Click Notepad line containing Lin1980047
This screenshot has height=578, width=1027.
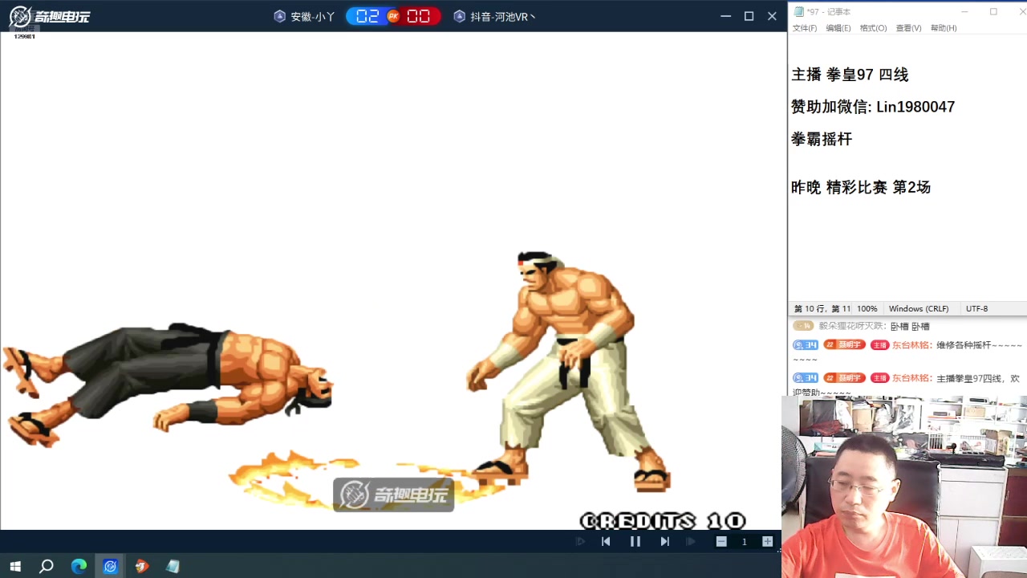click(873, 107)
